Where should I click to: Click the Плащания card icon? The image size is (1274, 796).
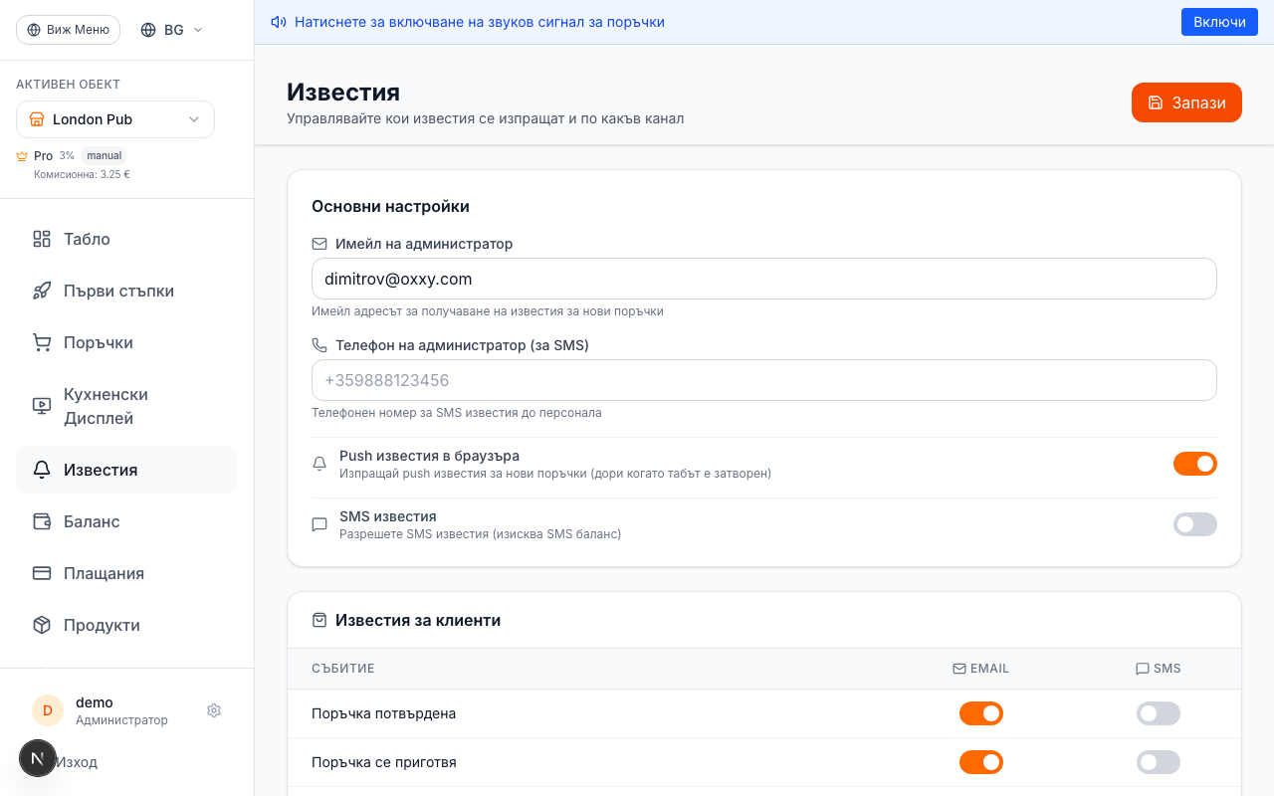point(41,573)
